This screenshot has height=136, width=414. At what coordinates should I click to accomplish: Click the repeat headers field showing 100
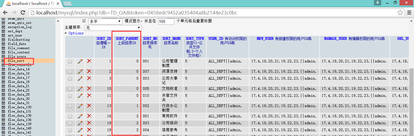(166, 21)
